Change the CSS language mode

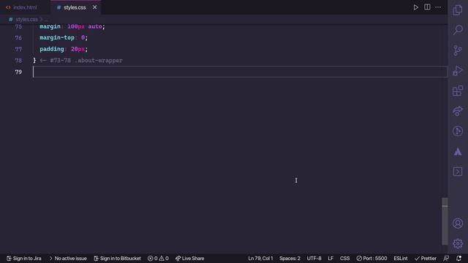click(344, 258)
